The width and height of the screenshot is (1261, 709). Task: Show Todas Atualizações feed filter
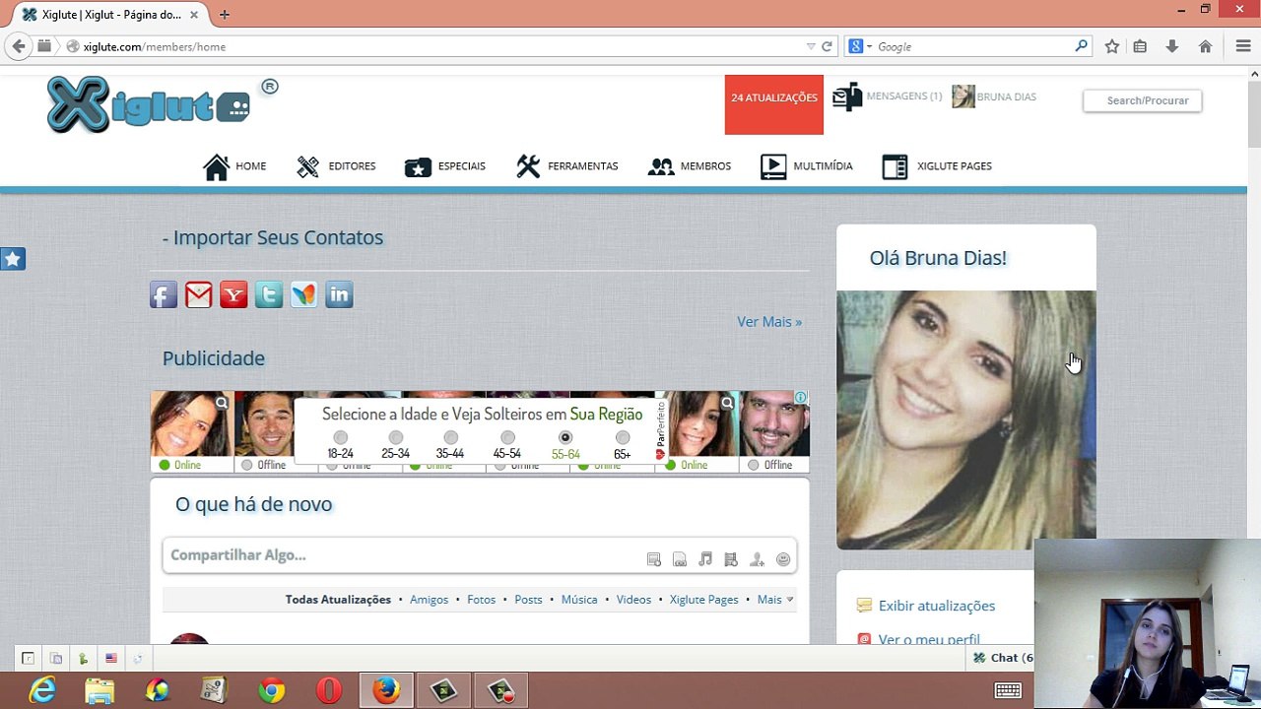point(338,600)
